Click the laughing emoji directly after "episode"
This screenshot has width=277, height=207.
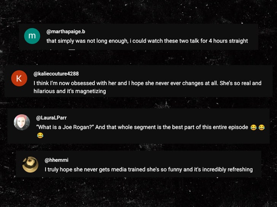pyautogui.click(x=253, y=127)
